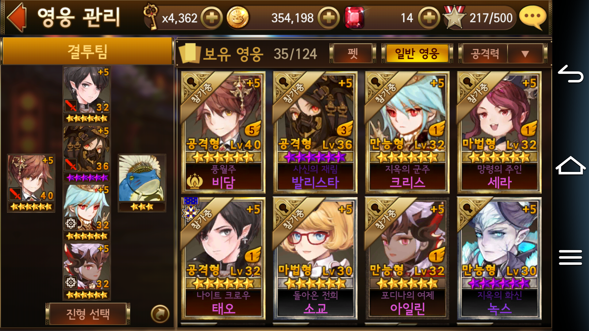Tap the round gold arrow icon
Screen dimensions: 589x331
coord(160,314)
